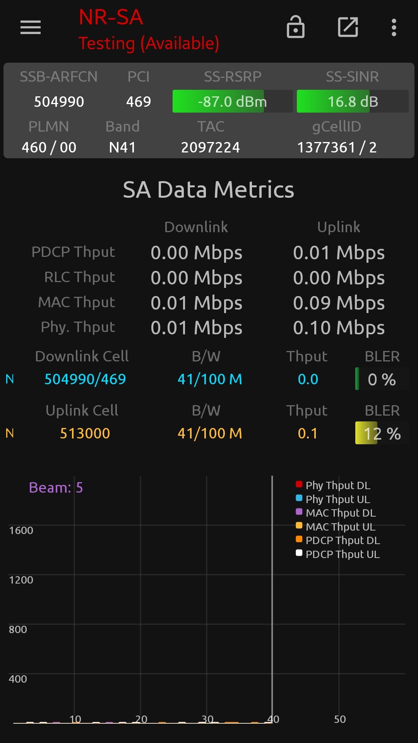Open the three-dot overflow menu
Viewport: 418px width, 743px height.
click(394, 27)
